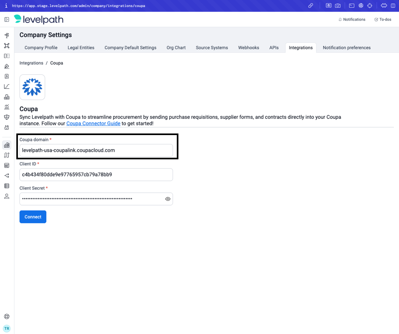The width and height of the screenshot is (399, 334).
Task: Collapse the left sidebar panel icon
Action: click(7, 19)
